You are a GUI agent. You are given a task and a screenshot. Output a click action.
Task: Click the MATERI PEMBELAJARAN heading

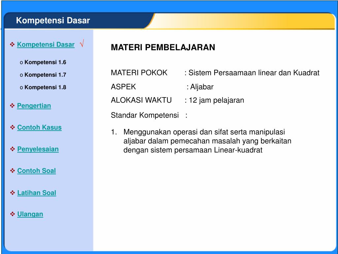pos(163,47)
